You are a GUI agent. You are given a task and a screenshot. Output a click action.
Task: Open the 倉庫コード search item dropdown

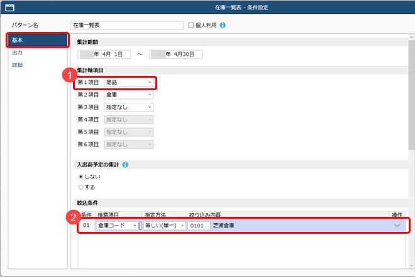tap(117, 226)
